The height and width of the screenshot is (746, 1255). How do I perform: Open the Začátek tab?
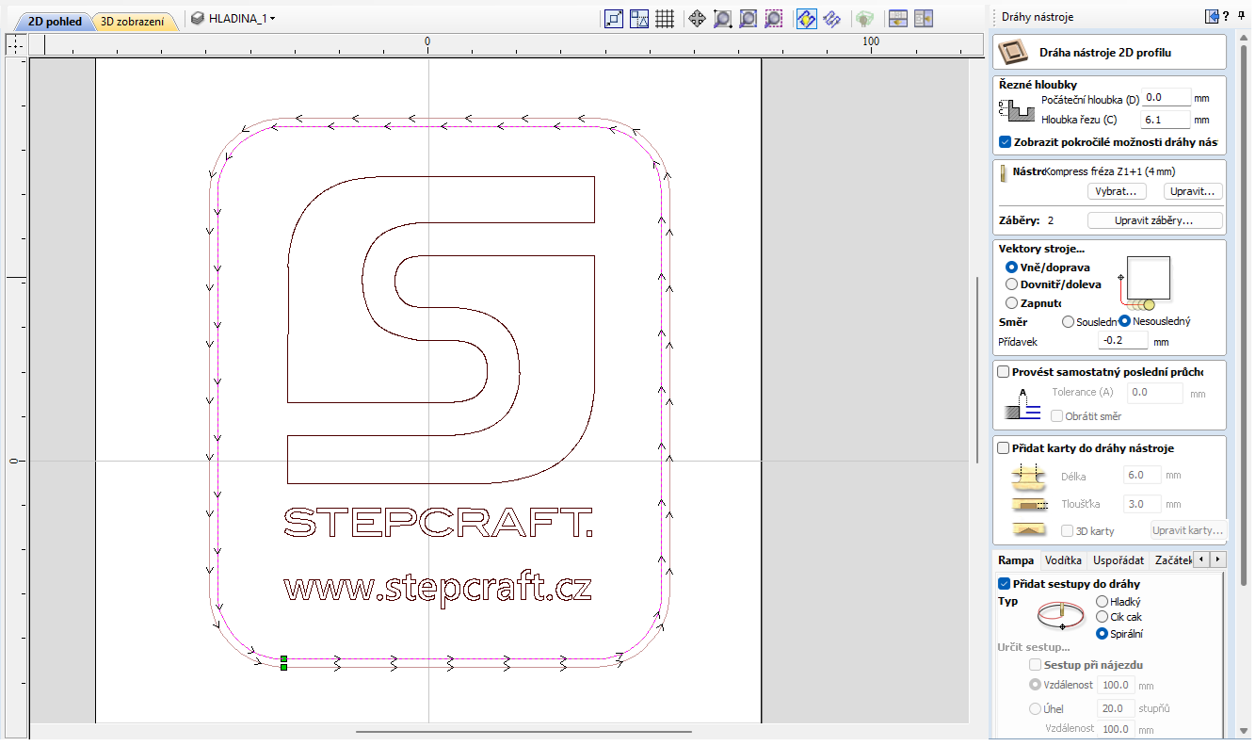[1173, 560]
